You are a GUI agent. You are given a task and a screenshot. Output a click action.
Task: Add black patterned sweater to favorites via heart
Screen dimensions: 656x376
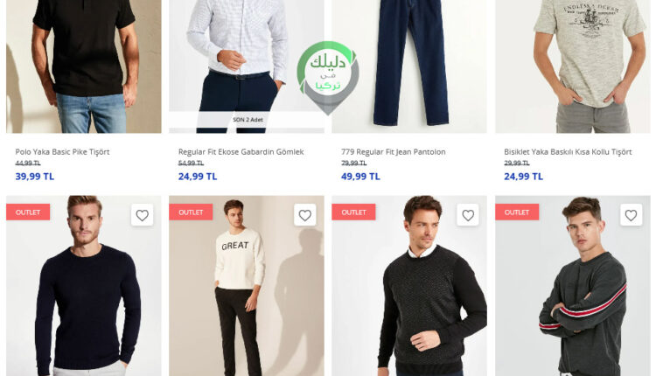pyautogui.click(x=468, y=215)
